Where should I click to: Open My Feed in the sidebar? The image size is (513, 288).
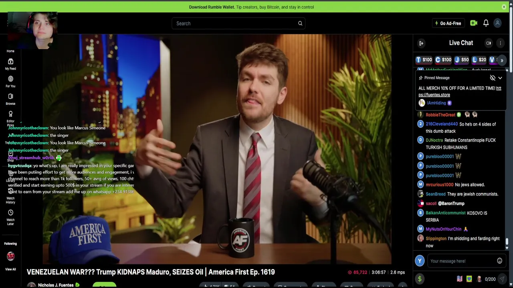coord(10,64)
